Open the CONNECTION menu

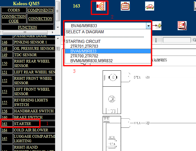point(40,19)
